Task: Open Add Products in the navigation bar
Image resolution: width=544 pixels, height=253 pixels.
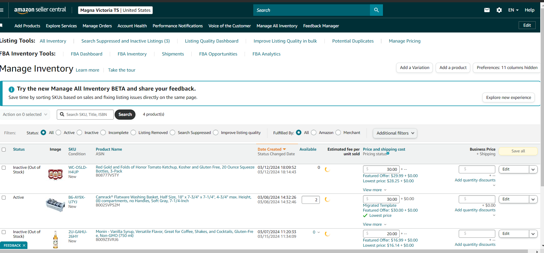Action: point(27,26)
